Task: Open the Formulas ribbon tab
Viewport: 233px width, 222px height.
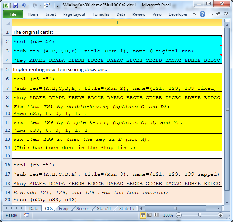Action: (101, 14)
